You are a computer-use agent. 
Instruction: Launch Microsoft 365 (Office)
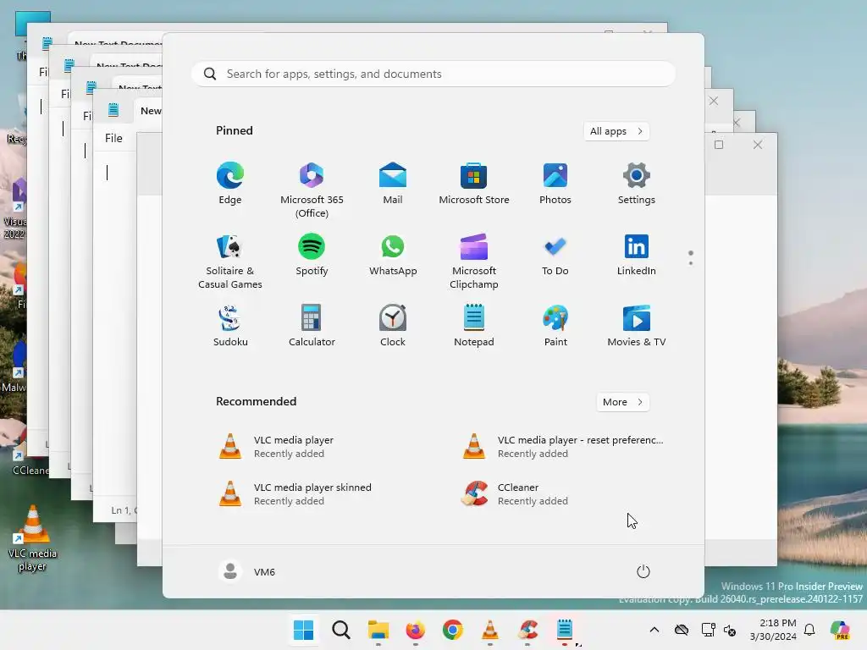(x=312, y=190)
